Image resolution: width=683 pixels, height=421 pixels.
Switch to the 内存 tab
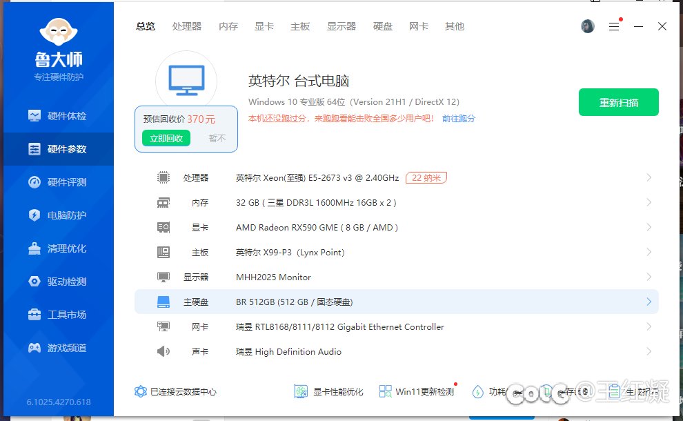(228, 27)
